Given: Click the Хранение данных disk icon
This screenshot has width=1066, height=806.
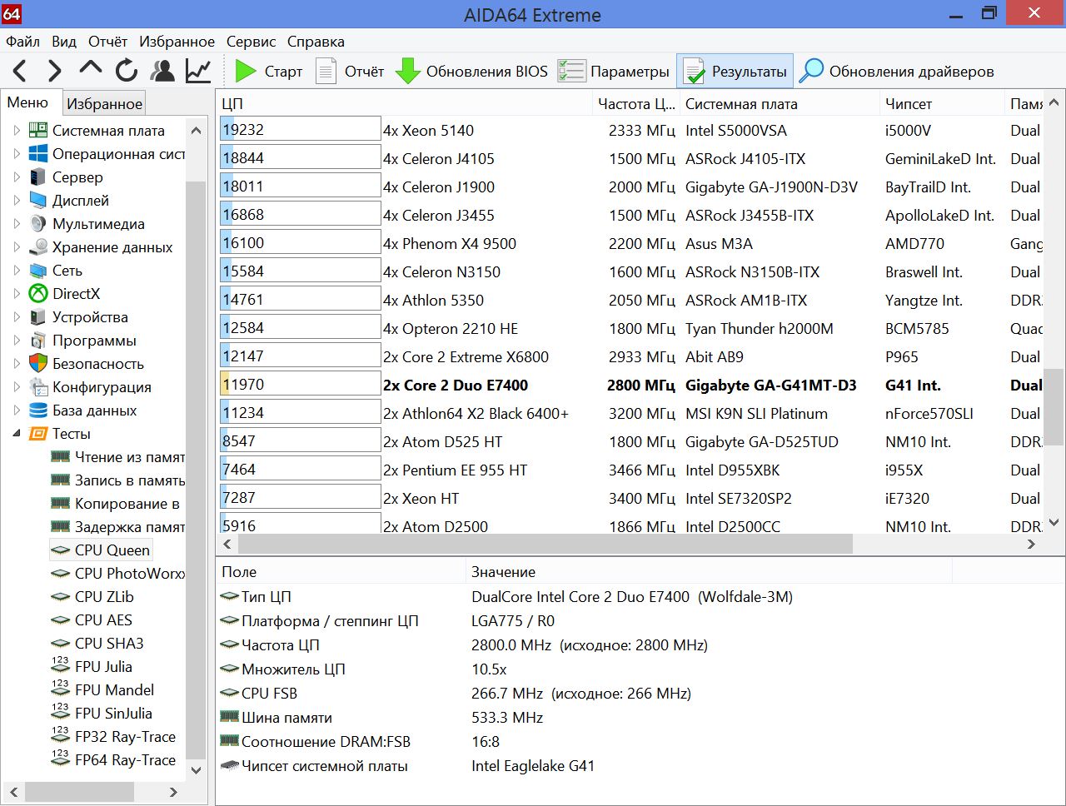Looking at the screenshot, I should [38, 246].
